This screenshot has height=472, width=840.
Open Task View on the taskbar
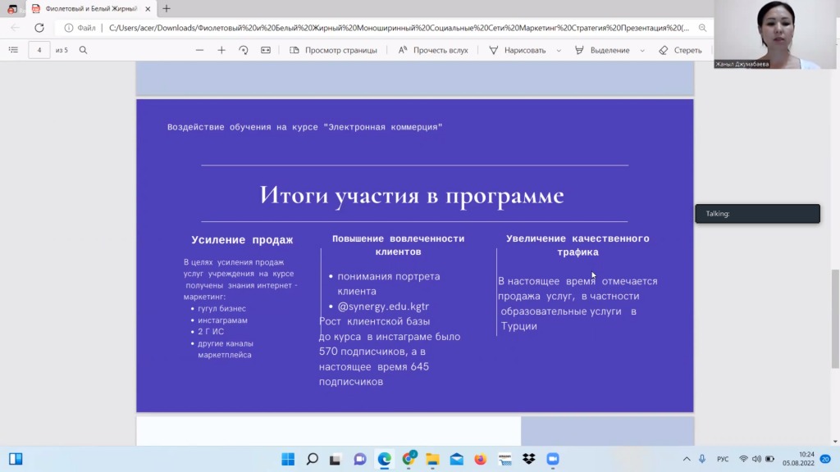[x=336, y=459]
